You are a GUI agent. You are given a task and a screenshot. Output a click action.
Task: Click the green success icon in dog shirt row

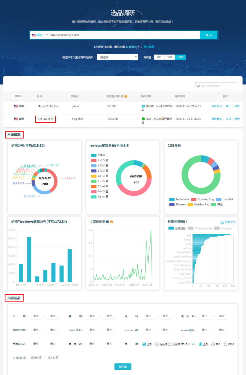[x=143, y=119]
